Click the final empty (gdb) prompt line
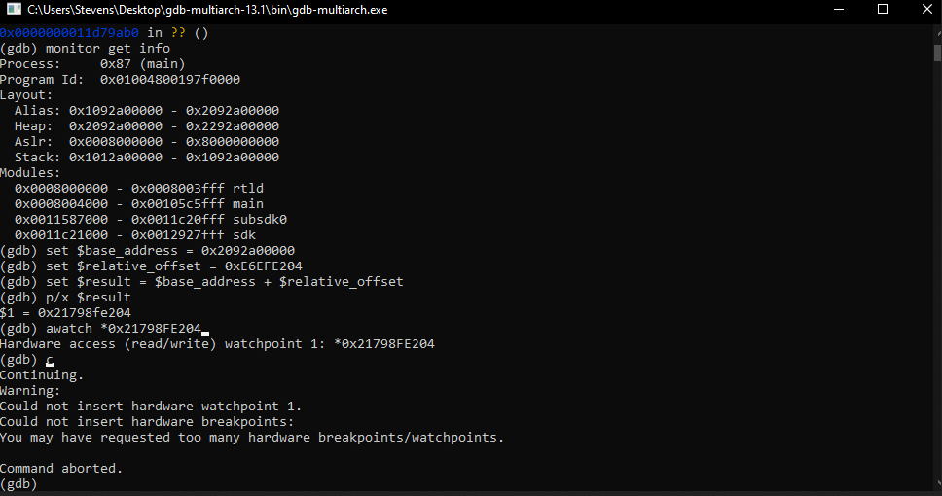942x496 pixels. (x=18, y=484)
